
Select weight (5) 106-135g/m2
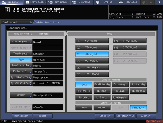(x=92, y=68)
